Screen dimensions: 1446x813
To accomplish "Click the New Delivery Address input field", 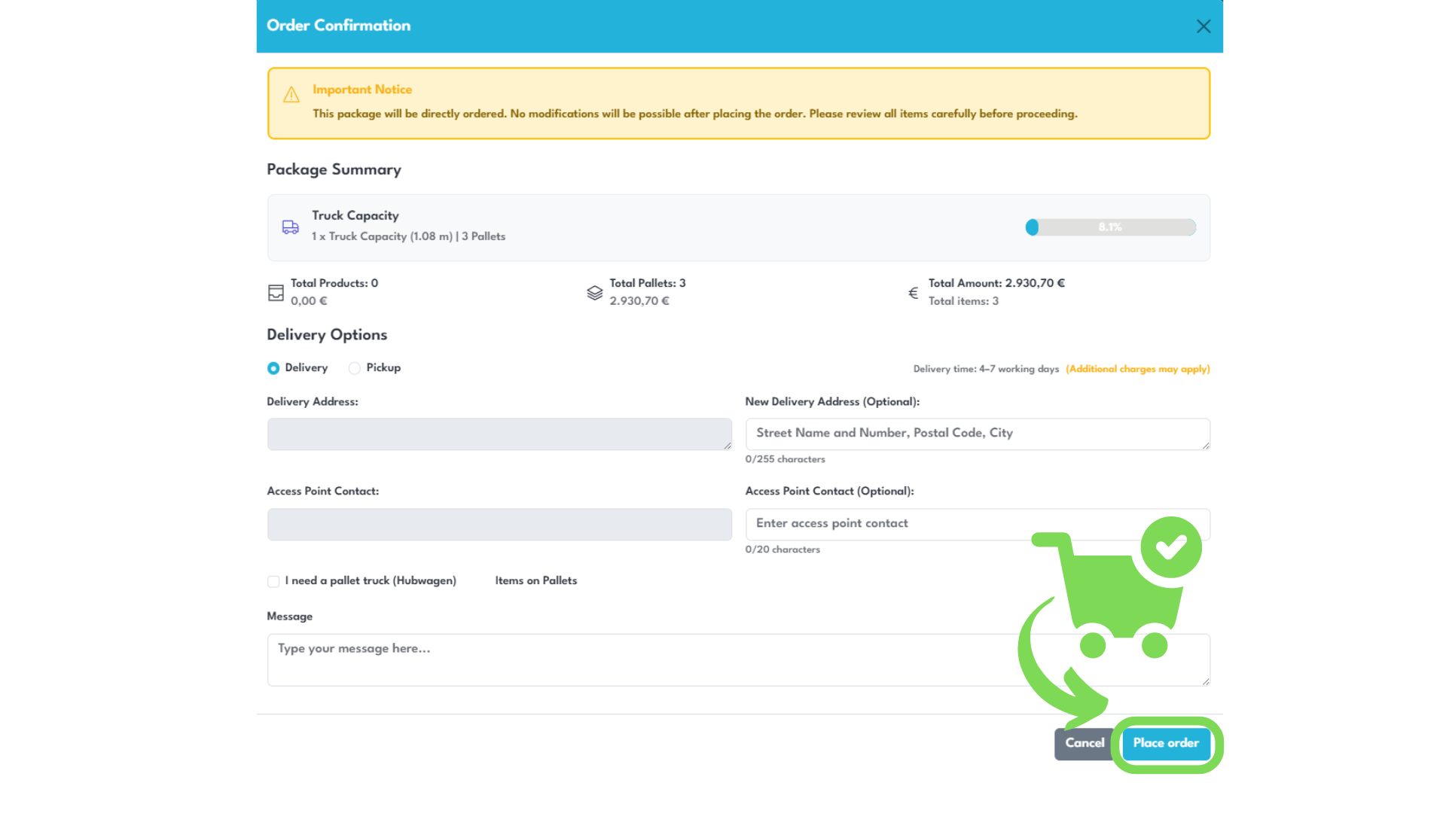I will tap(977, 434).
